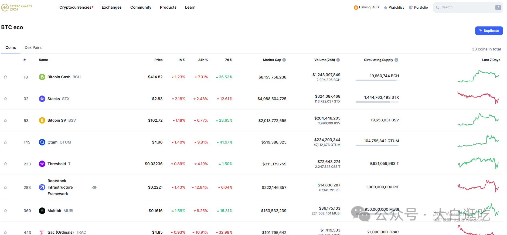
Task: Select the Coins tab
Action: tap(11, 47)
